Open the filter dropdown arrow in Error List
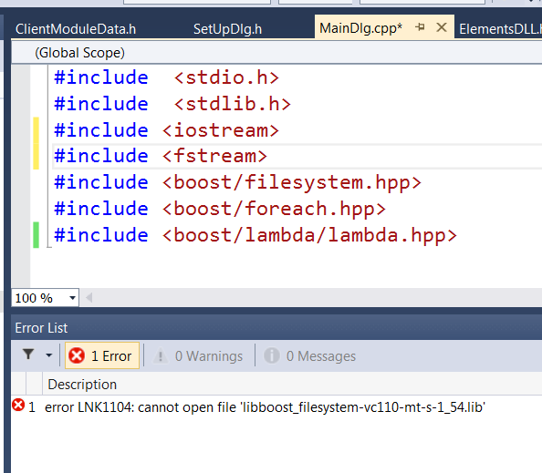The image size is (542, 473). [x=48, y=355]
